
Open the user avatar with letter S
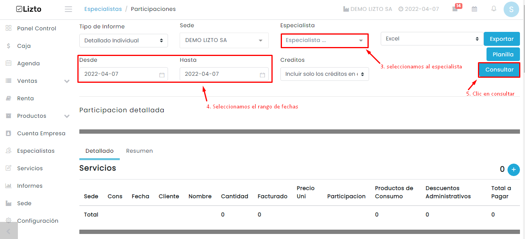[511, 9]
